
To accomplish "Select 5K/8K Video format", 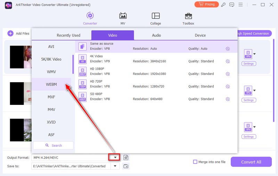I will click(x=51, y=59).
